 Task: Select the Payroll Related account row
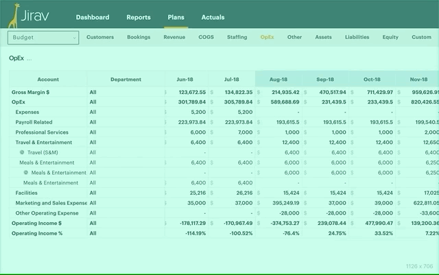point(34,121)
